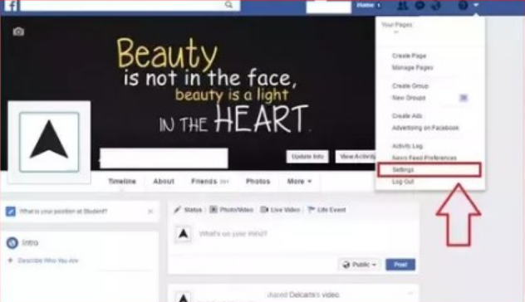The width and height of the screenshot is (525, 302).
Task: Open News Feed Preferences menu item
Action: 424,158
